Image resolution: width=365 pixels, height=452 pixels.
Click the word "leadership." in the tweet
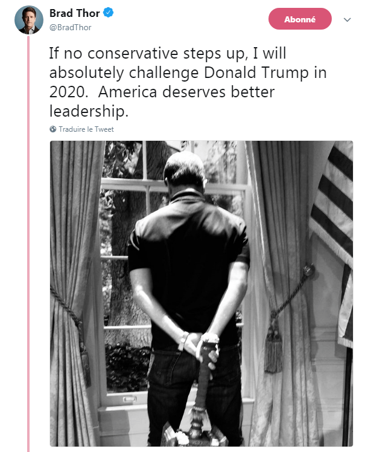pos(88,112)
